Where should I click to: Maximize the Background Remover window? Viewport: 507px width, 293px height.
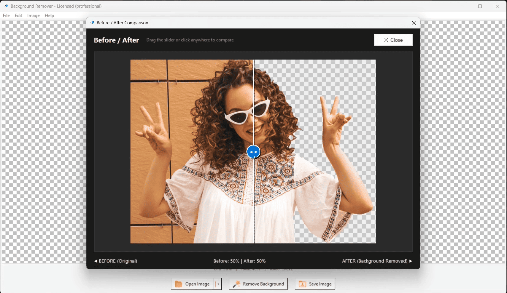pyautogui.click(x=480, y=6)
